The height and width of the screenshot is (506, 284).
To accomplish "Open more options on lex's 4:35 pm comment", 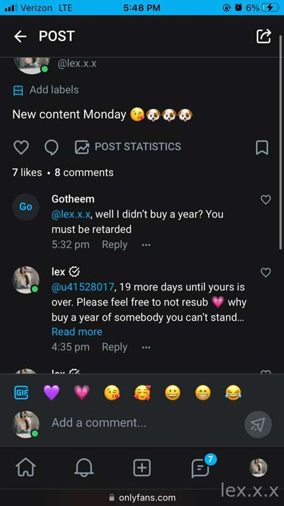I will (x=146, y=347).
